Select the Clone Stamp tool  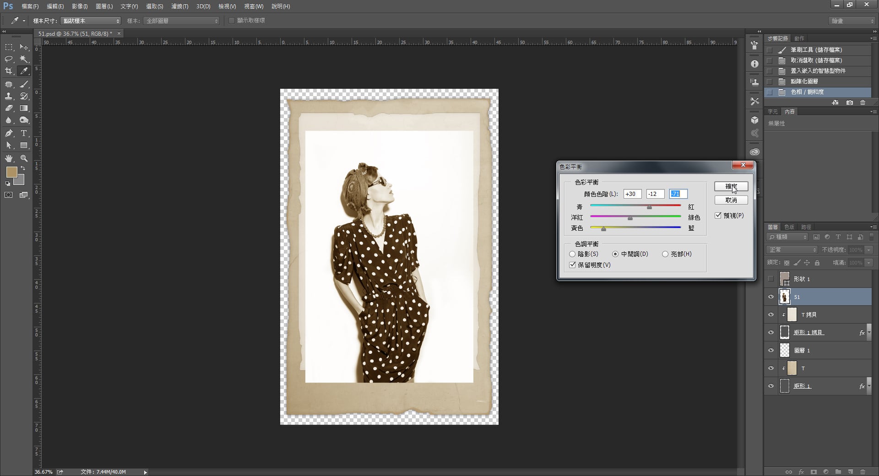click(9, 96)
